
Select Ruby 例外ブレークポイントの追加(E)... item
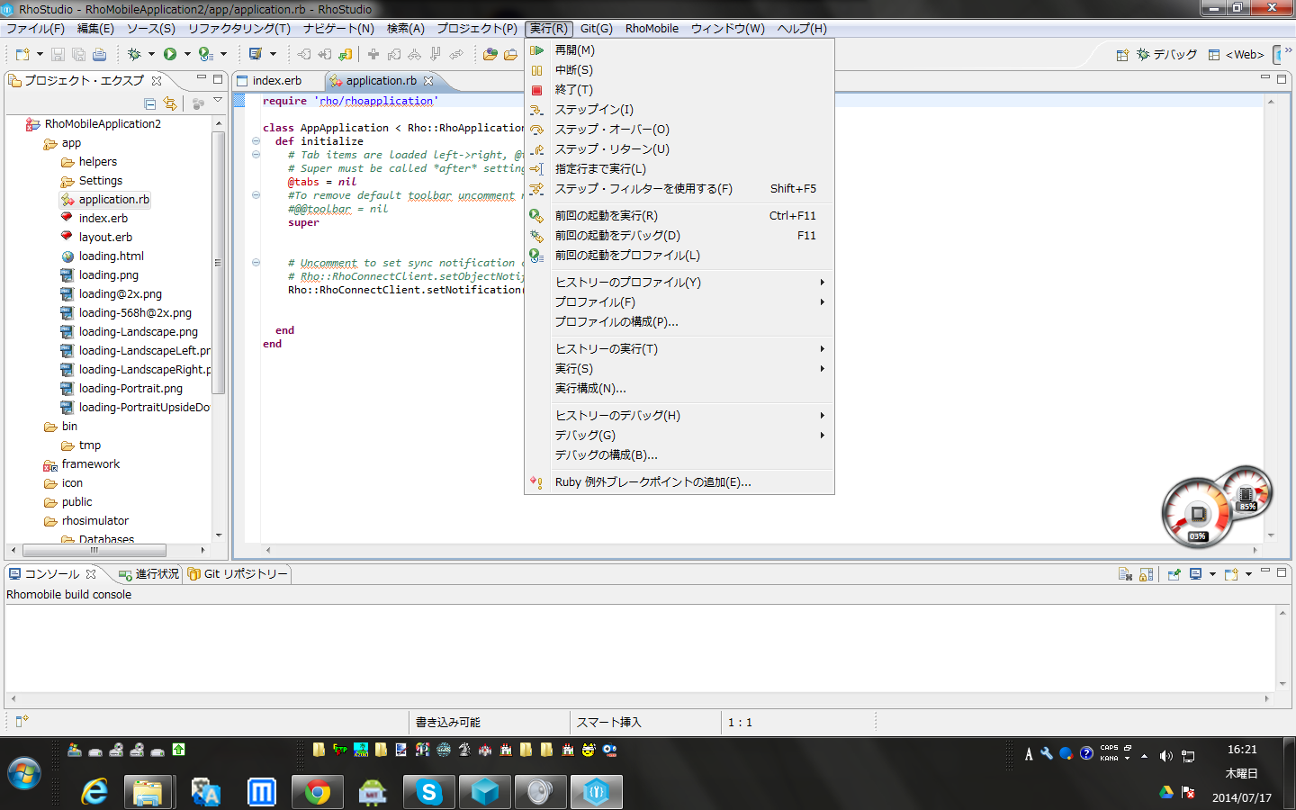point(679,482)
